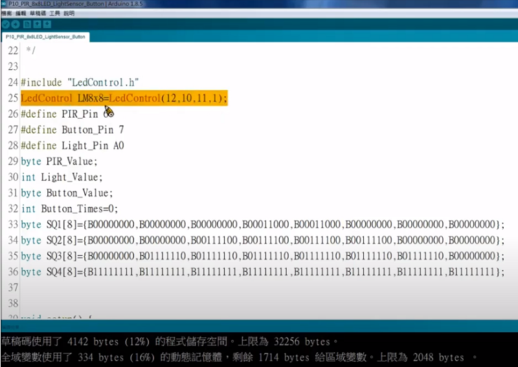Click the #define PIR_Pin line
This screenshot has height=367, width=518.
click(x=67, y=114)
